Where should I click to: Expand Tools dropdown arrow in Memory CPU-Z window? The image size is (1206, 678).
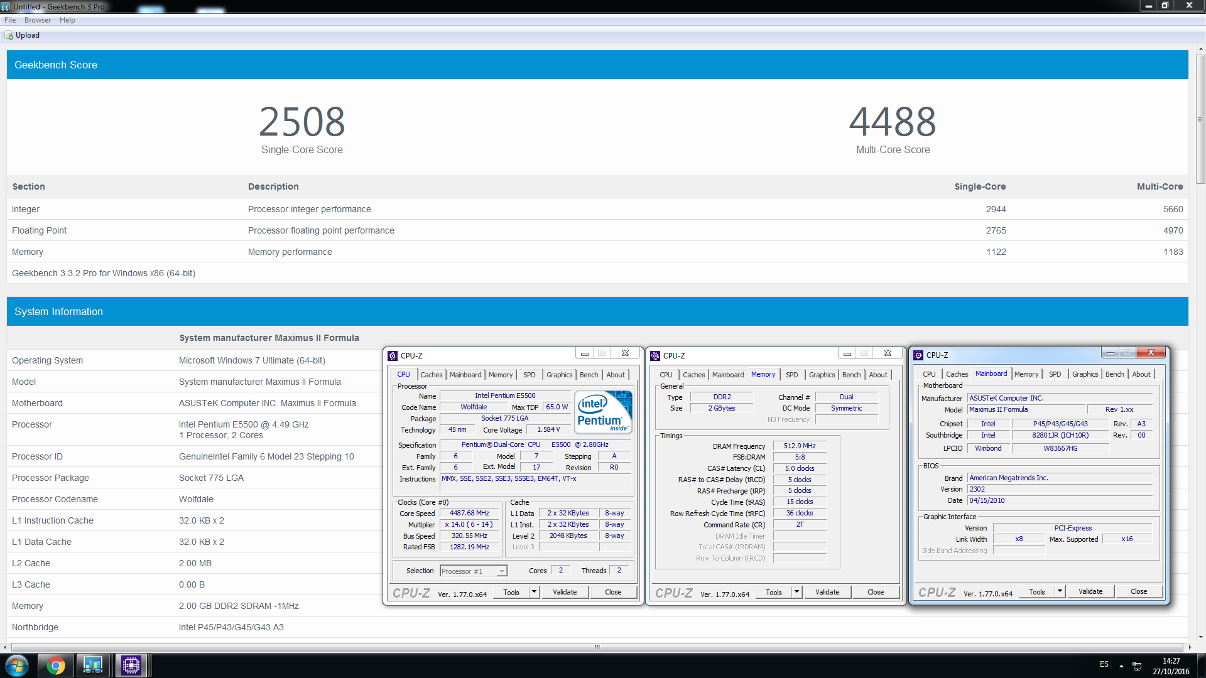click(x=796, y=592)
